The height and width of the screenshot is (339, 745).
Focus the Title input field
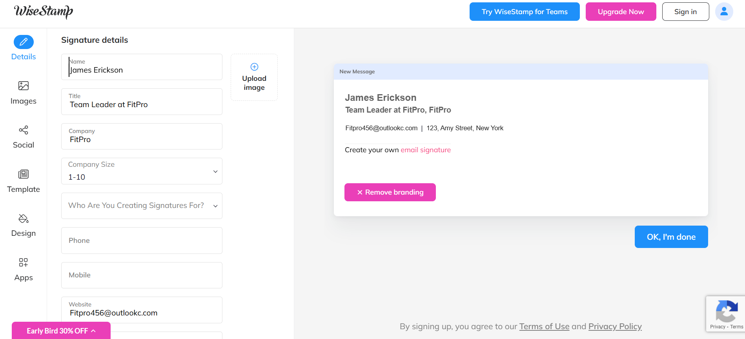(x=142, y=102)
